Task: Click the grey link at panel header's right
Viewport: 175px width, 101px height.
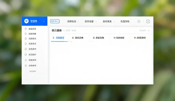Action: (144, 30)
